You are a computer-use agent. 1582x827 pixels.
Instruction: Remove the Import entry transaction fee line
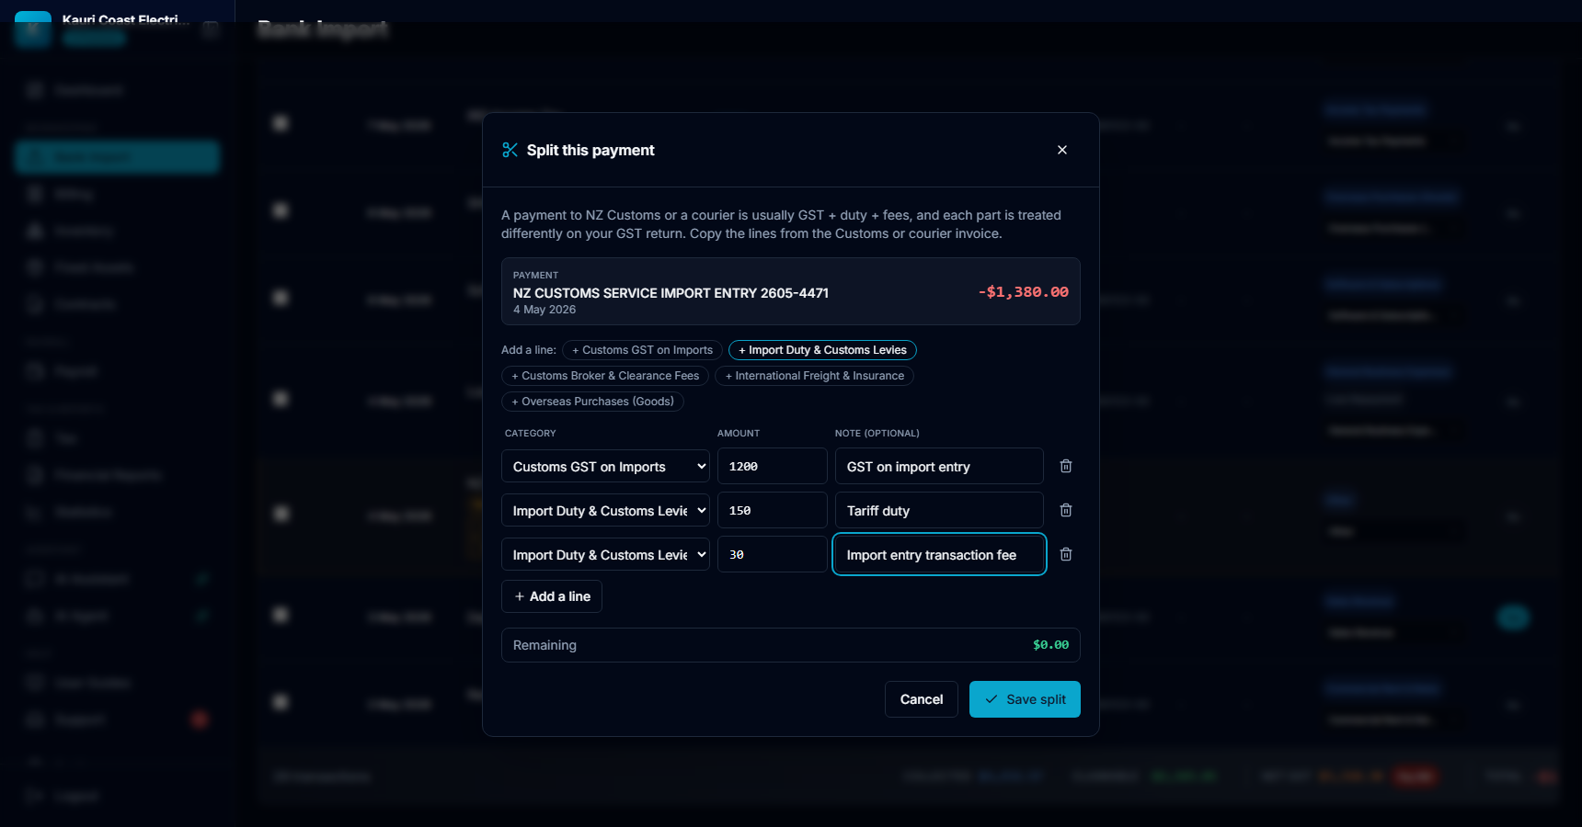pyautogui.click(x=1066, y=554)
